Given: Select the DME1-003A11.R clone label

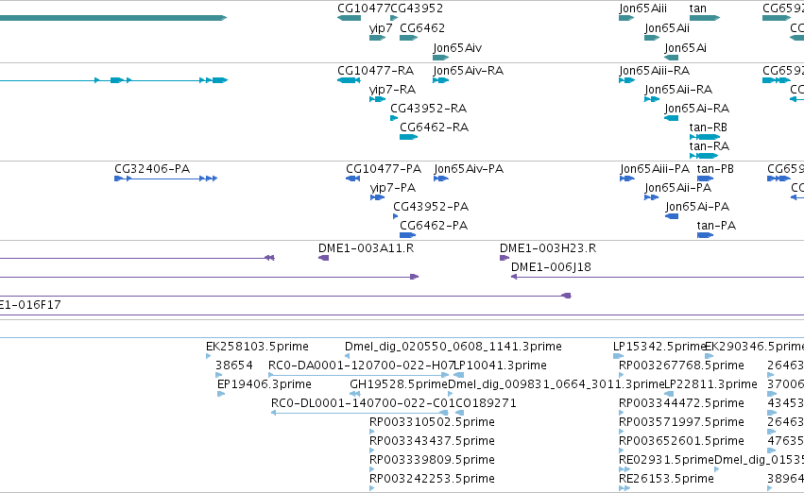Looking at the screenshot, I should tap(367, 248).
